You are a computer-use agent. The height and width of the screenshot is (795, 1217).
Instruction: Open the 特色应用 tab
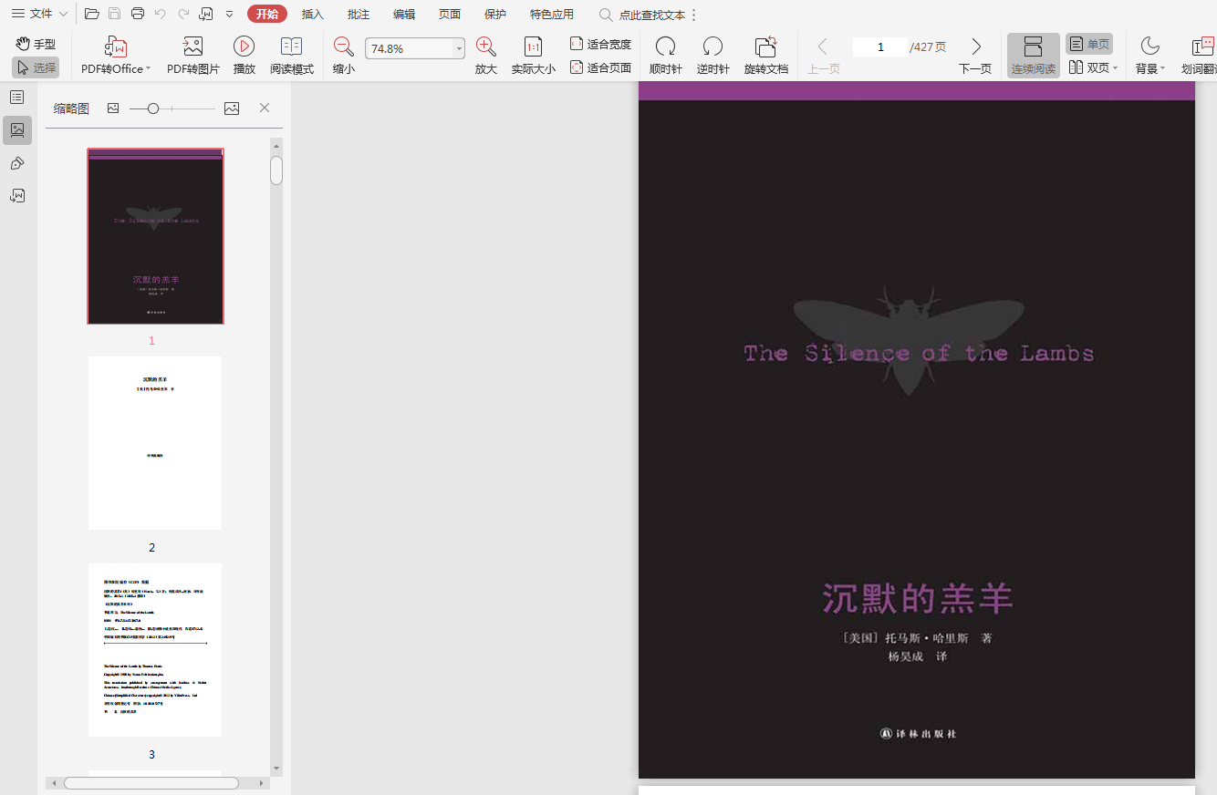[552, 14]
